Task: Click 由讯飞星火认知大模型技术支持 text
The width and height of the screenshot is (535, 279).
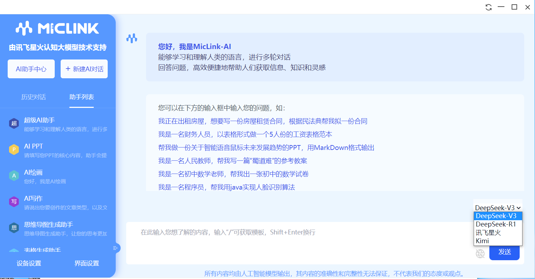Action: pyautogui.click(x=58, y=48)
